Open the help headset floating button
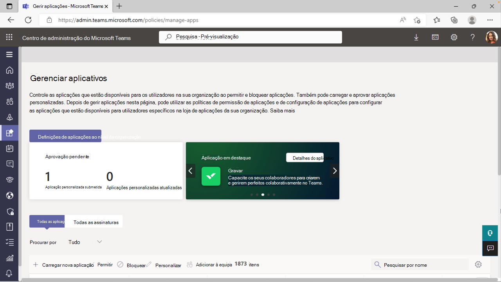Viewport: 501px width, 282px height. point(490,233)
